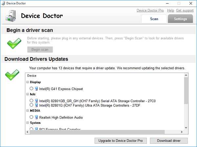
Task: Click device icon beside Serial ATA Storage Controller
Action: click(36, 101)
